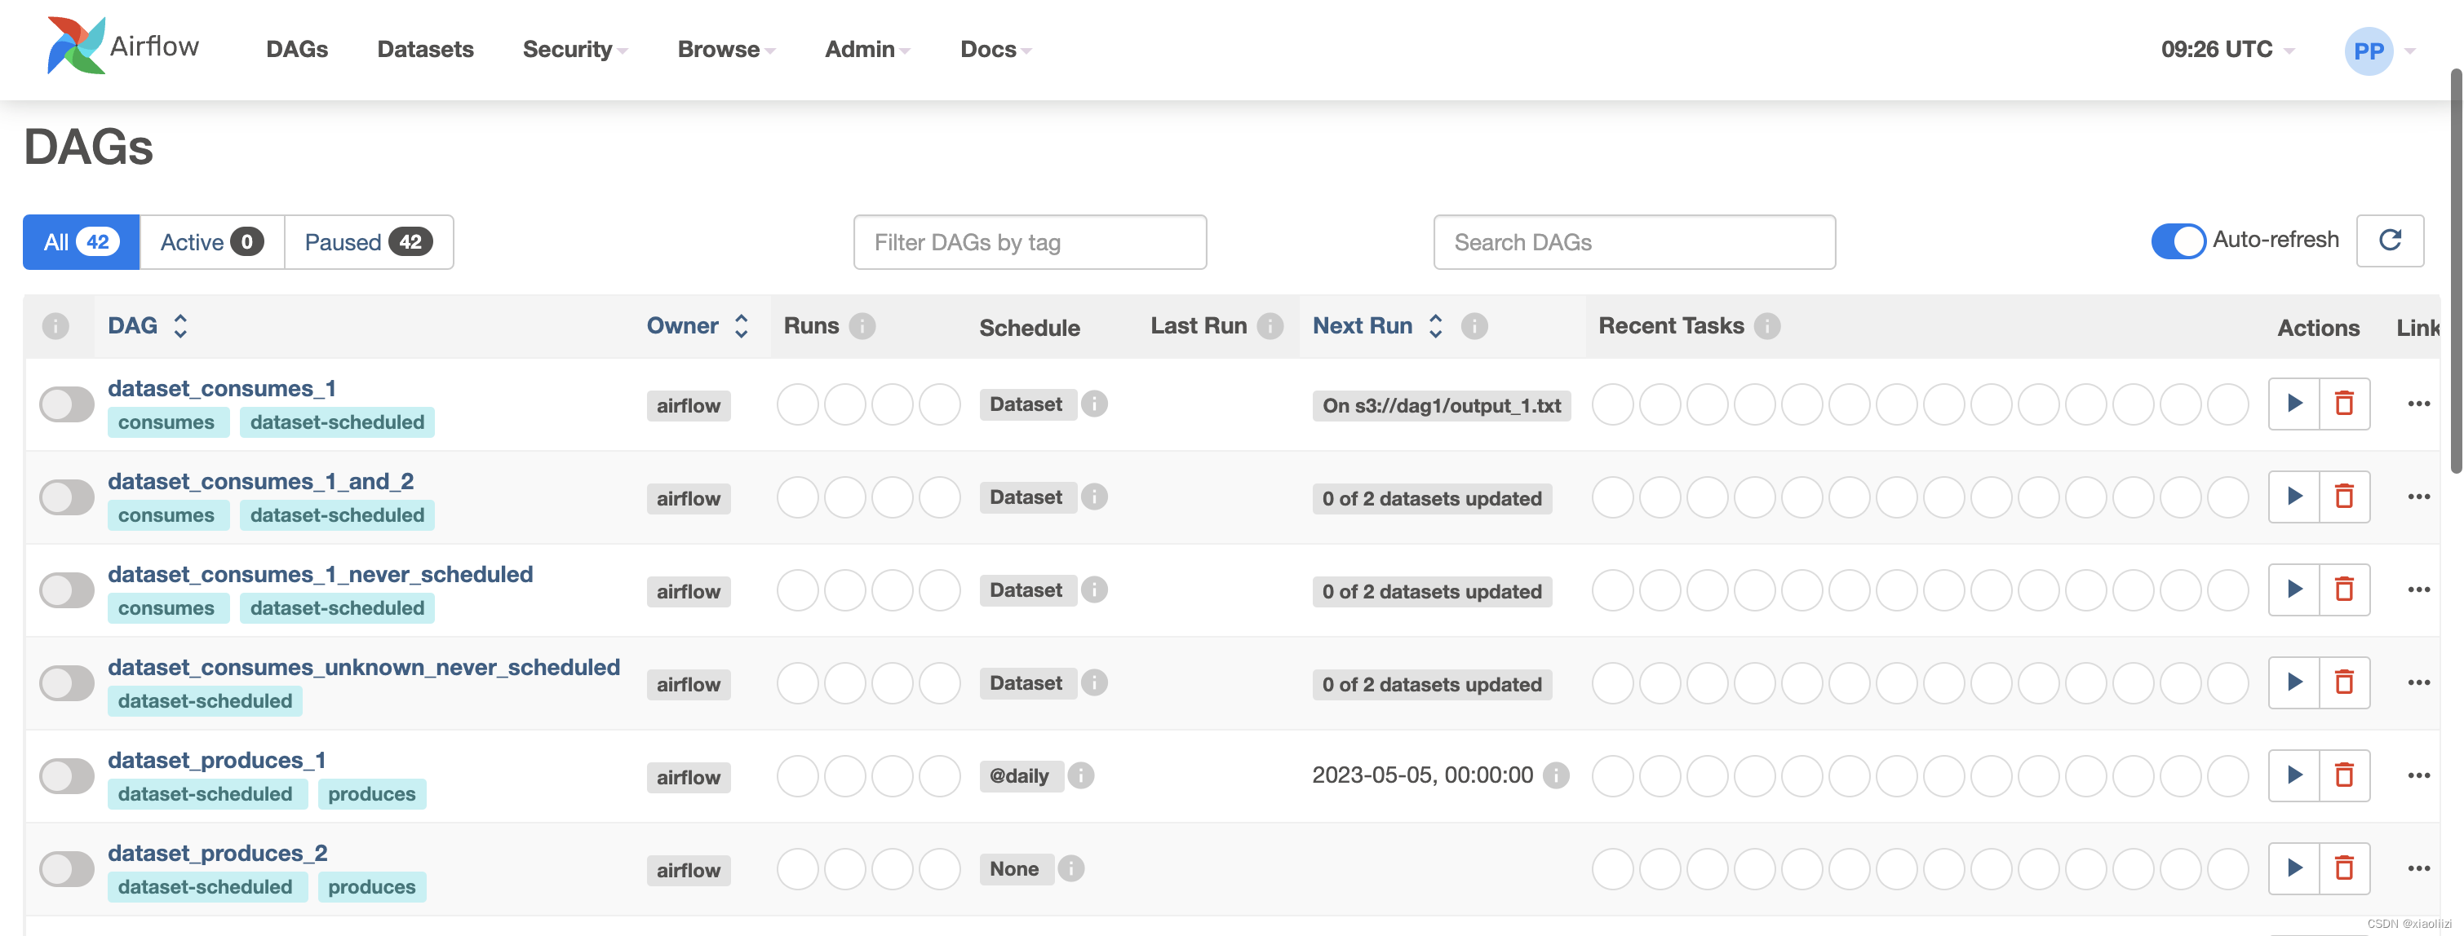Click info icon beside @daily schedule

(x=1081, y=775)
